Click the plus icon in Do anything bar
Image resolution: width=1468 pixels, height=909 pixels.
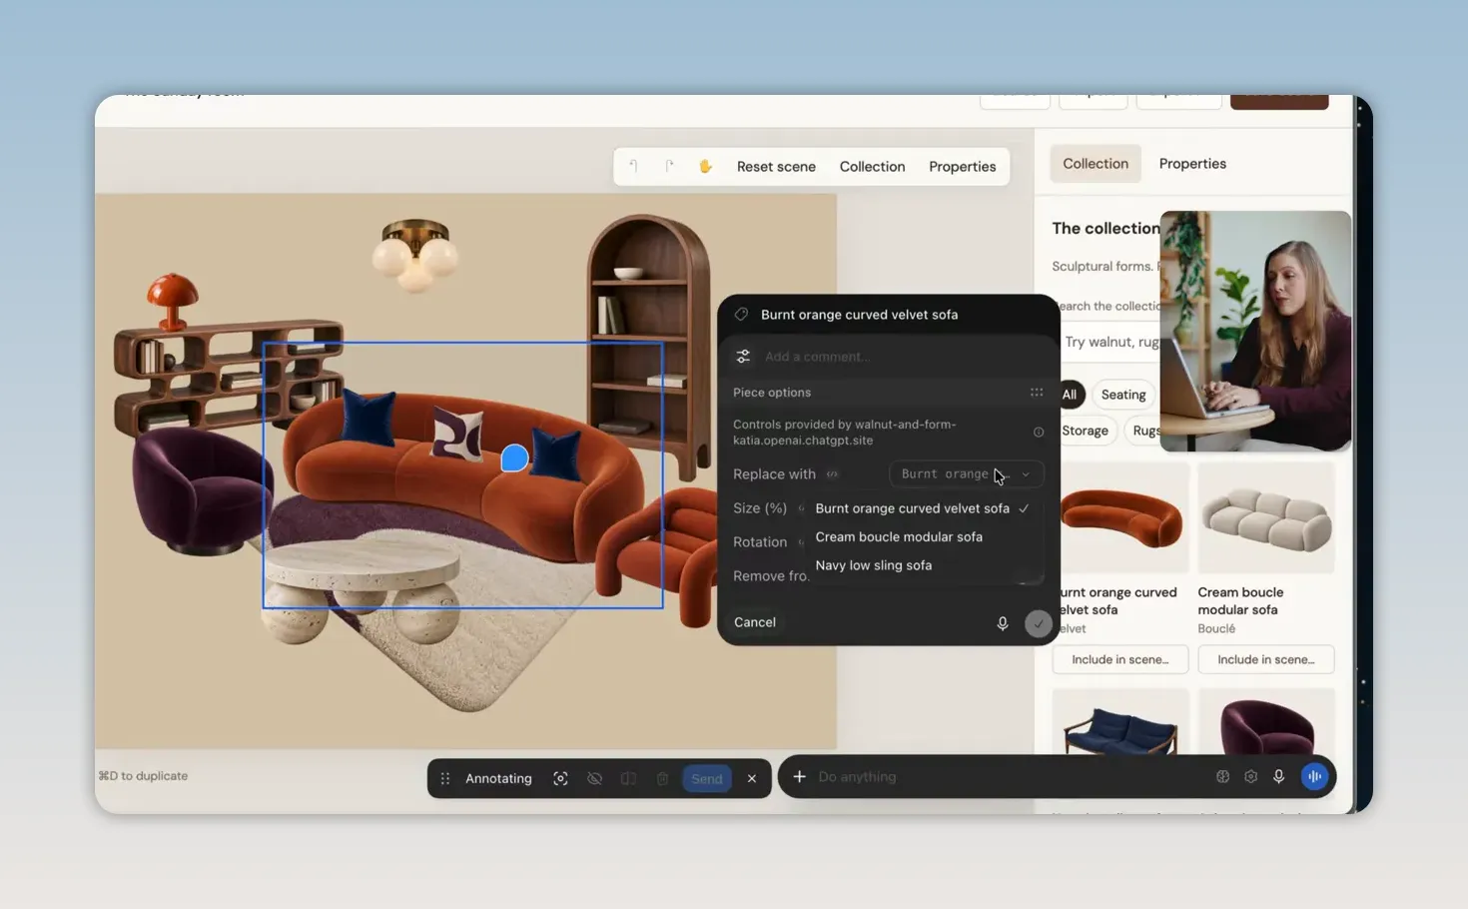coord(799,776)
